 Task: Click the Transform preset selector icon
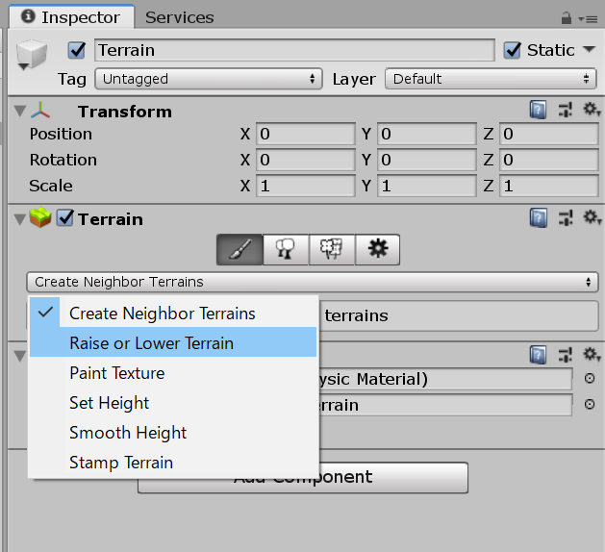coord(567,111)
